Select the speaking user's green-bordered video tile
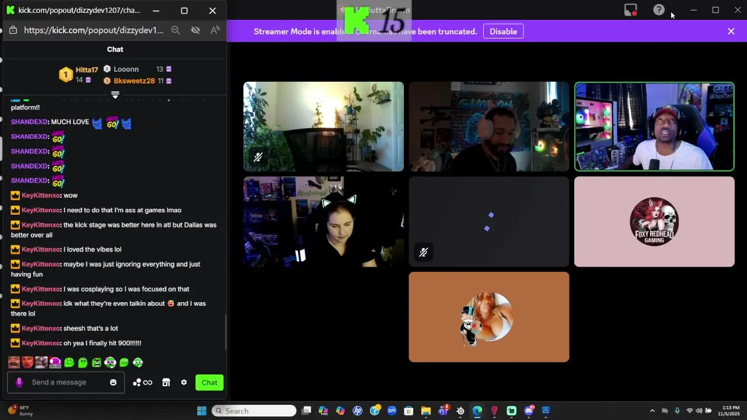This screenshot has width=747, height=420. tap(654, 127)
